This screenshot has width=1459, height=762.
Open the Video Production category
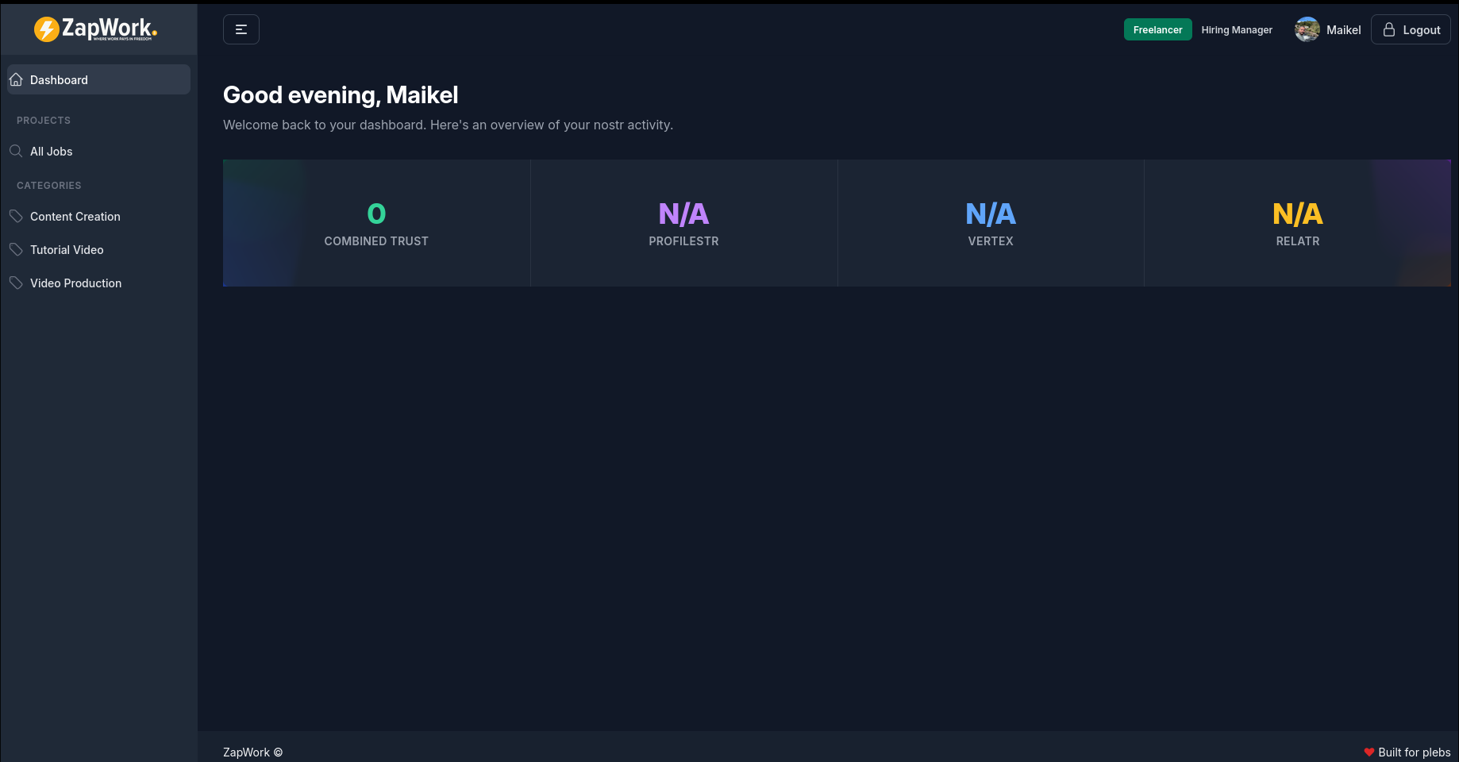click(76, 283)
